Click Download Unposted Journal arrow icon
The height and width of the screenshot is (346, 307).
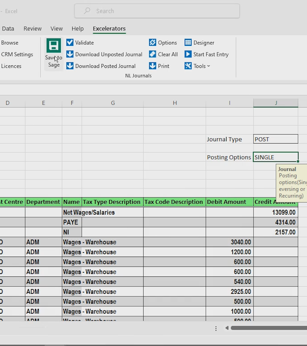click(70, 54)
